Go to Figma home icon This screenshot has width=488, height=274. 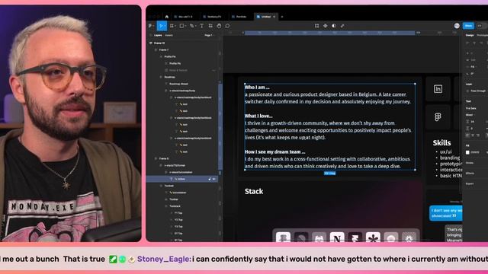166,17
